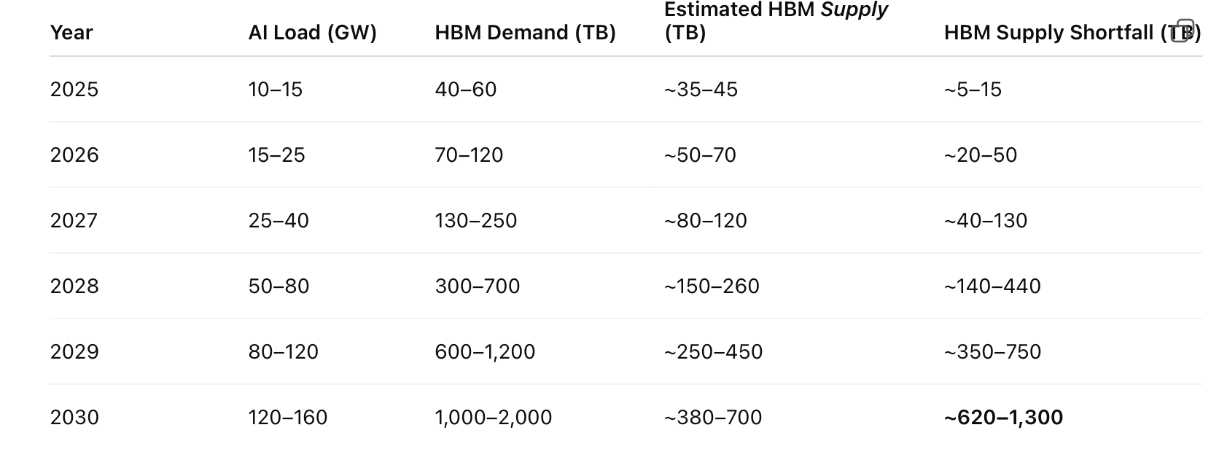Select the HBM Demand (TB) header

[525, 33]
